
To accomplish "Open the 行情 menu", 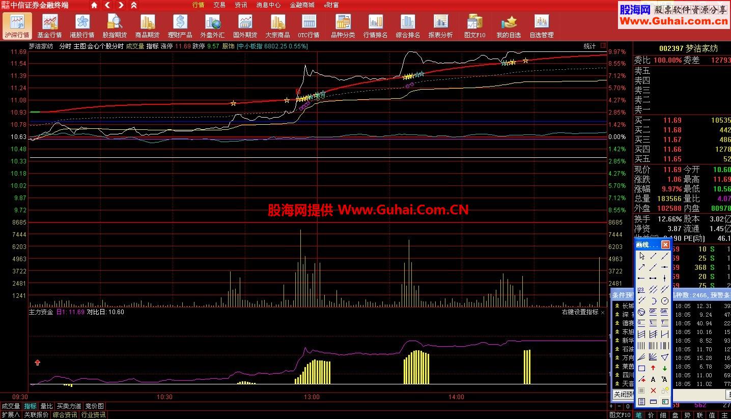I will click(x=199, y=5).
